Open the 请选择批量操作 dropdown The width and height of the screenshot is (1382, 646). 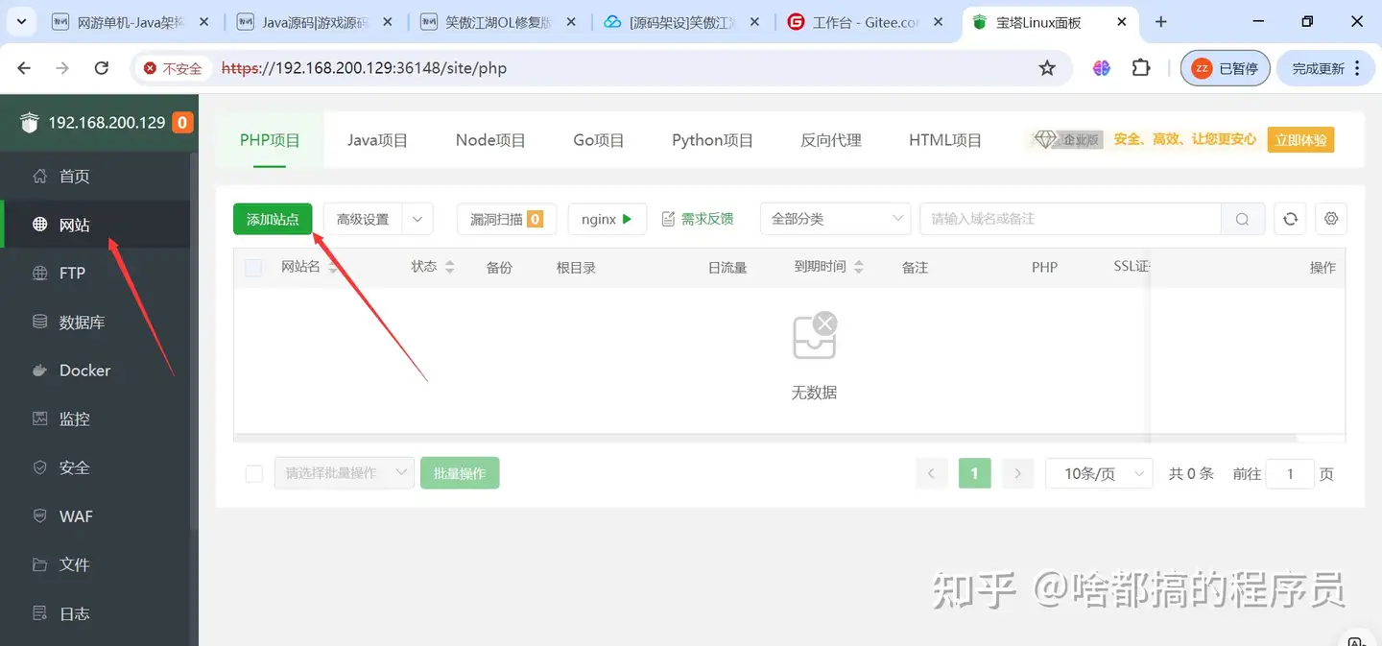coord(345,473)
